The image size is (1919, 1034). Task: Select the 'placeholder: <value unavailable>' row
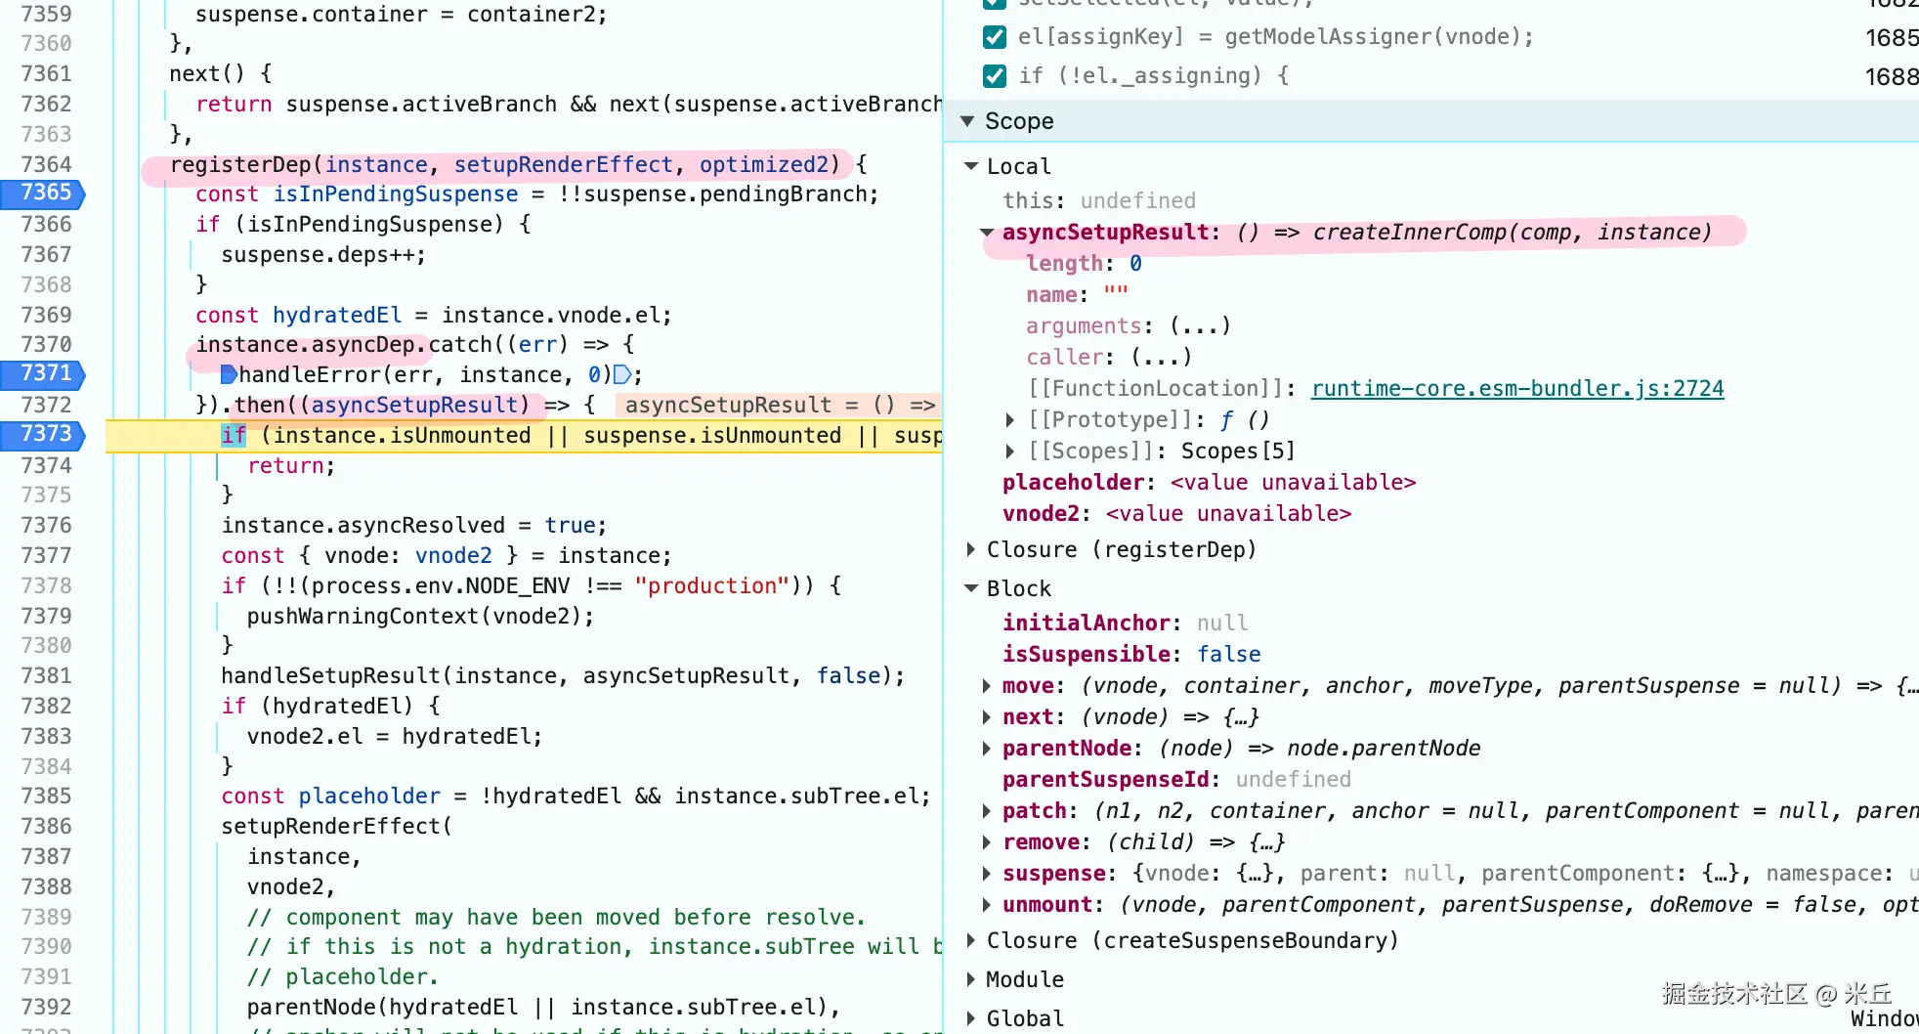coord(1210,483)
